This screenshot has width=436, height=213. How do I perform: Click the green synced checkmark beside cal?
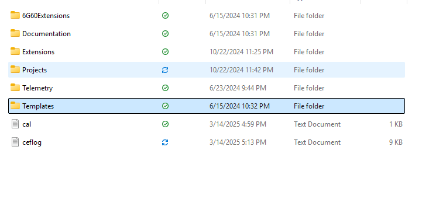(x=165, y=124)
